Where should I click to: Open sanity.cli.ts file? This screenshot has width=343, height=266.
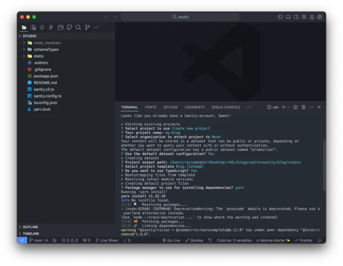coord(67,89)
